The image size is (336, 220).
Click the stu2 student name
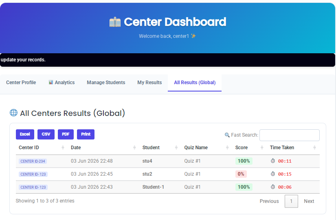pos(147,174)
